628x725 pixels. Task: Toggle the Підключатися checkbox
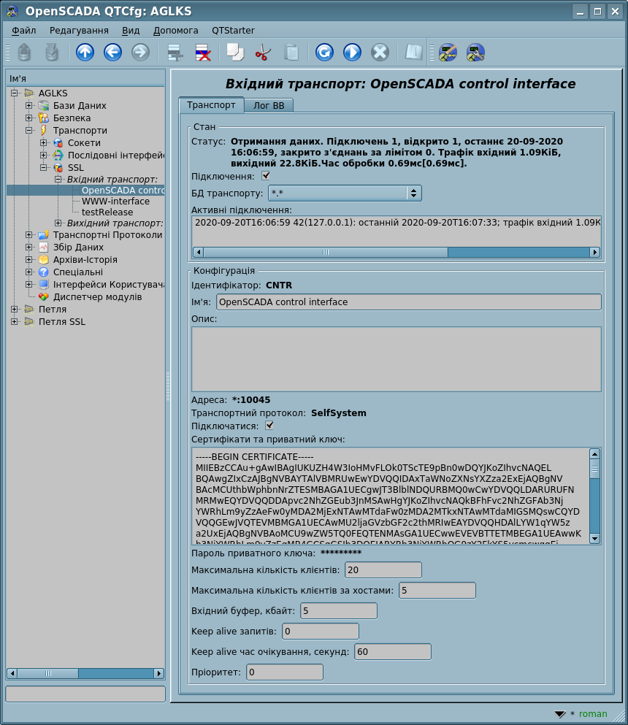pyautogui.click(x=269, y=426)
